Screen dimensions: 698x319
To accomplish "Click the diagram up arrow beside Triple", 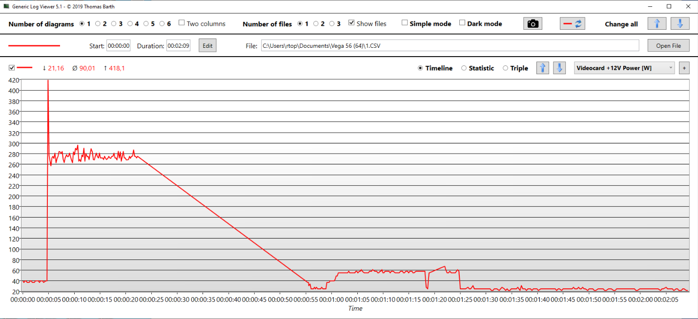I will [542, 68].
